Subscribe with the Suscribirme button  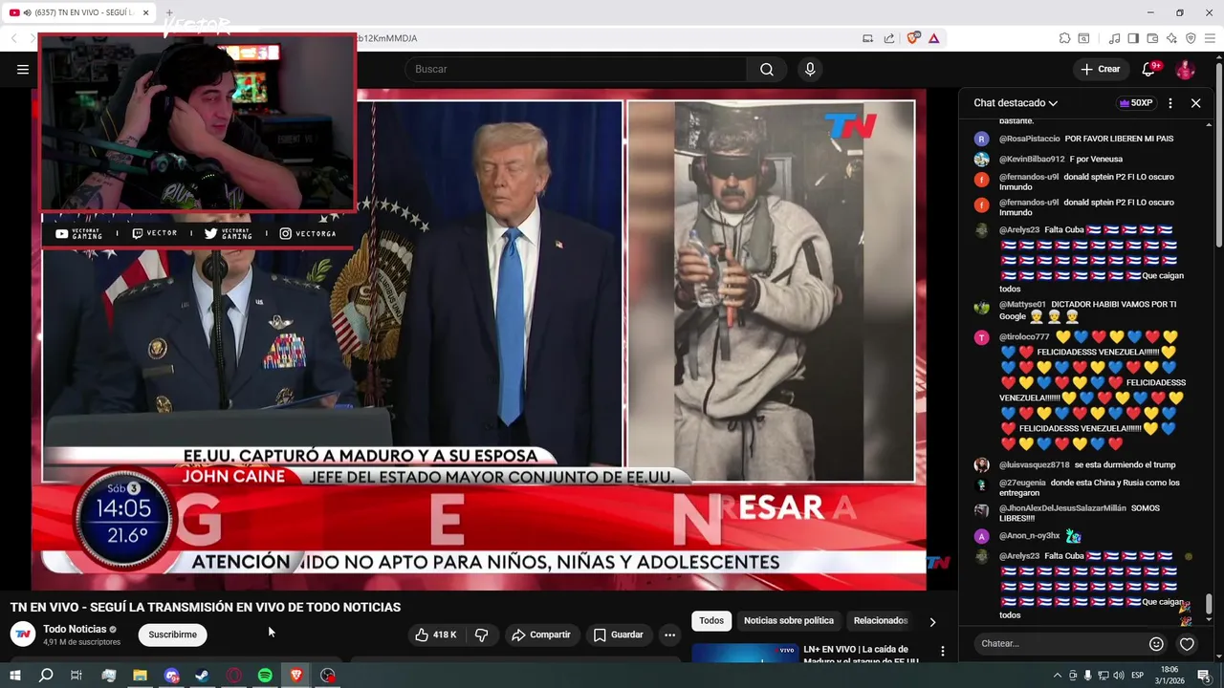coord(172,634)
